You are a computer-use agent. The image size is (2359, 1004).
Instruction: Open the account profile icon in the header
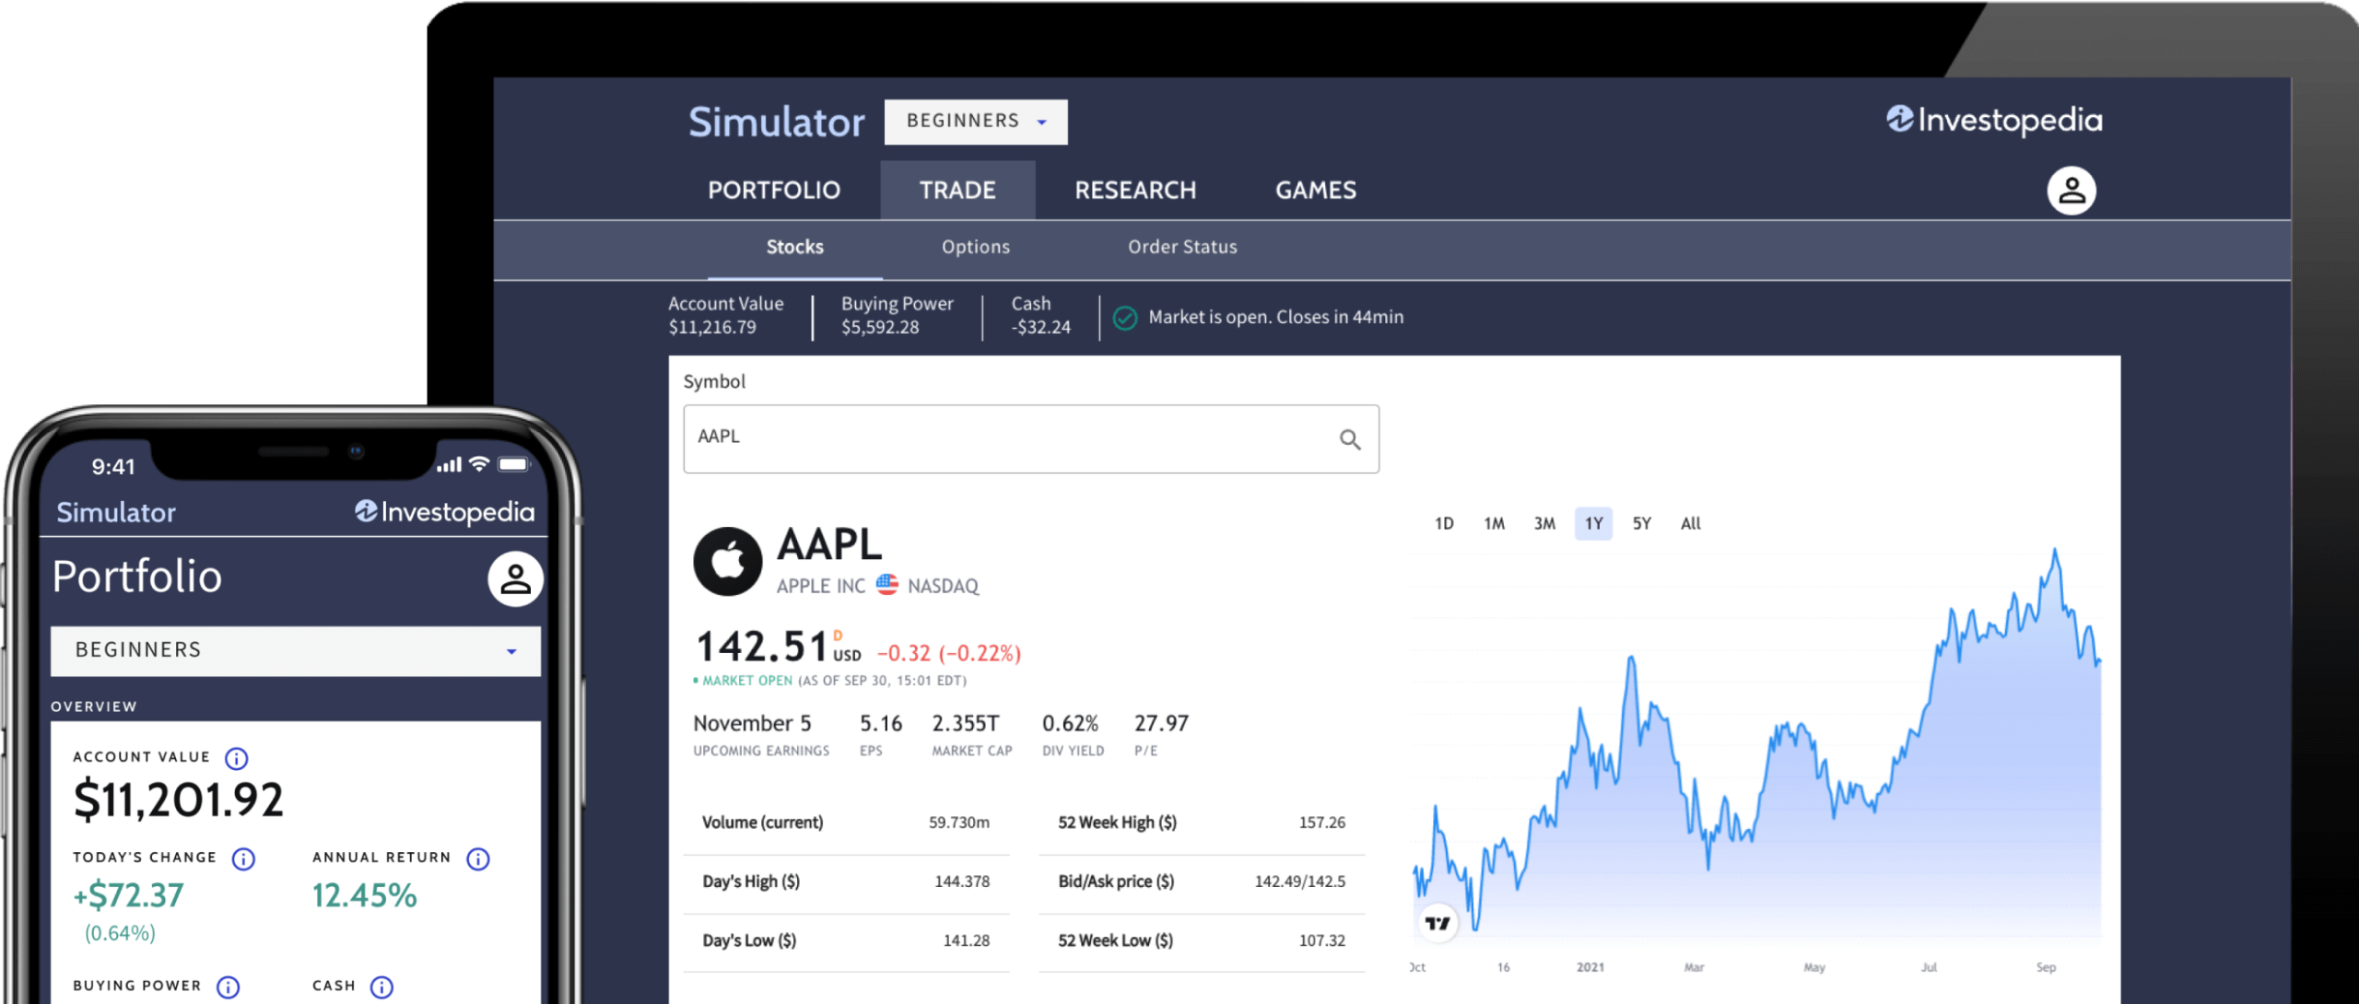pyautogui.click(x=2071, y=190)
